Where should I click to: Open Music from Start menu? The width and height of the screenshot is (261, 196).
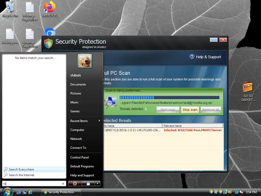point(74,102)
